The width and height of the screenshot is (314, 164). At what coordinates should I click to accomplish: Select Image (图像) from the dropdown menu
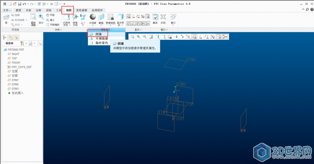(x=99, y=34)
